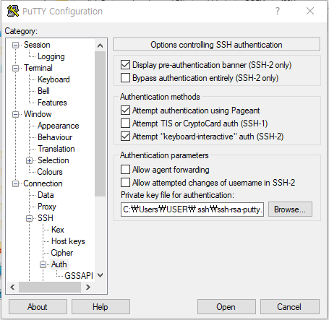Click the PuTTY icon in title bar
The width and height of the screenshot is (329, 320).
(x=13, y=11)
